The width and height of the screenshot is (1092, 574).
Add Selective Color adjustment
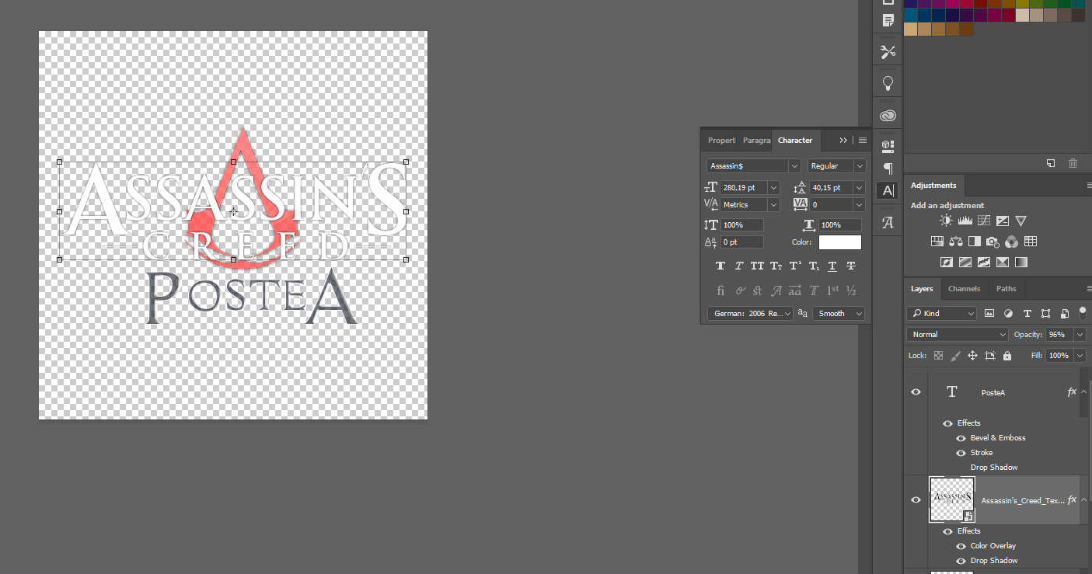1003,263
